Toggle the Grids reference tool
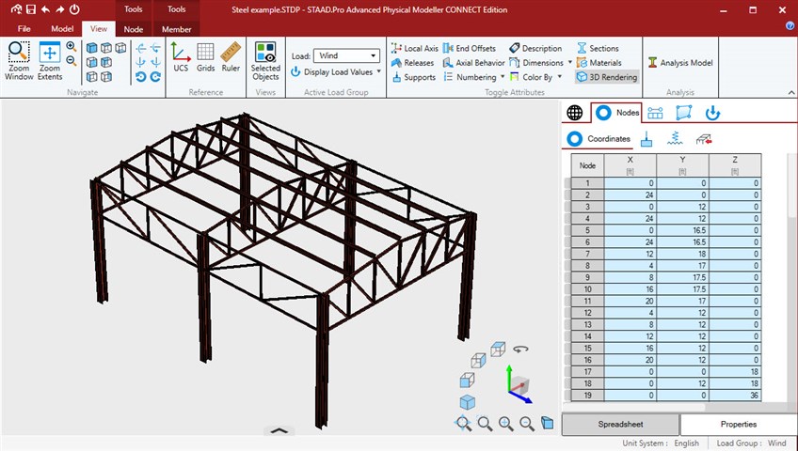Screen dimensions: 798x451 pos(205,57)
